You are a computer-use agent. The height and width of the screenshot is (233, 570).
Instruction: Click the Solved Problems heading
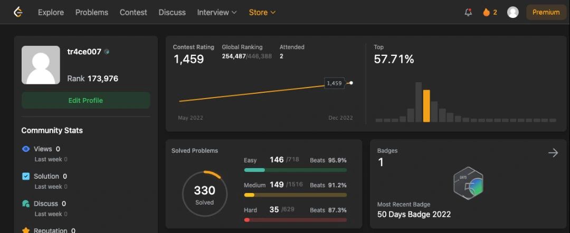click(195, 151)
